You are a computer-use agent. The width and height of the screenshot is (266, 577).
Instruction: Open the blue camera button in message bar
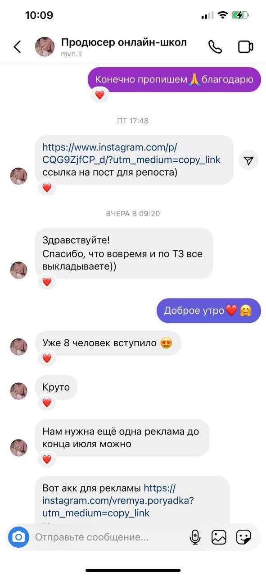pyautogui.click(x=18, y=537)
